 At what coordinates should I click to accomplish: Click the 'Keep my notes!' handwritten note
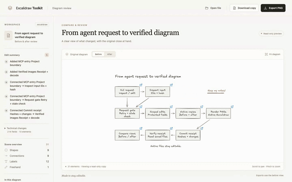click(x=216, y=91)
